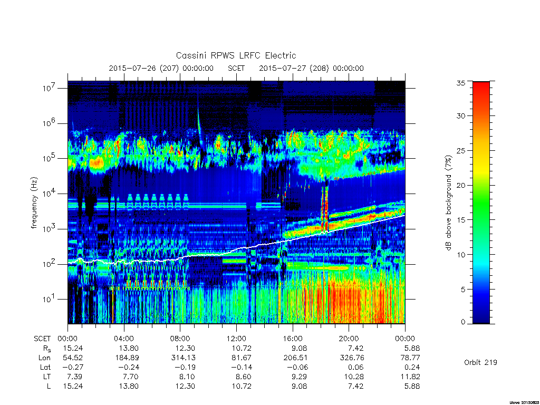Click the 35 value on color scale
540x405 pixels.
[x=460, y=83]
